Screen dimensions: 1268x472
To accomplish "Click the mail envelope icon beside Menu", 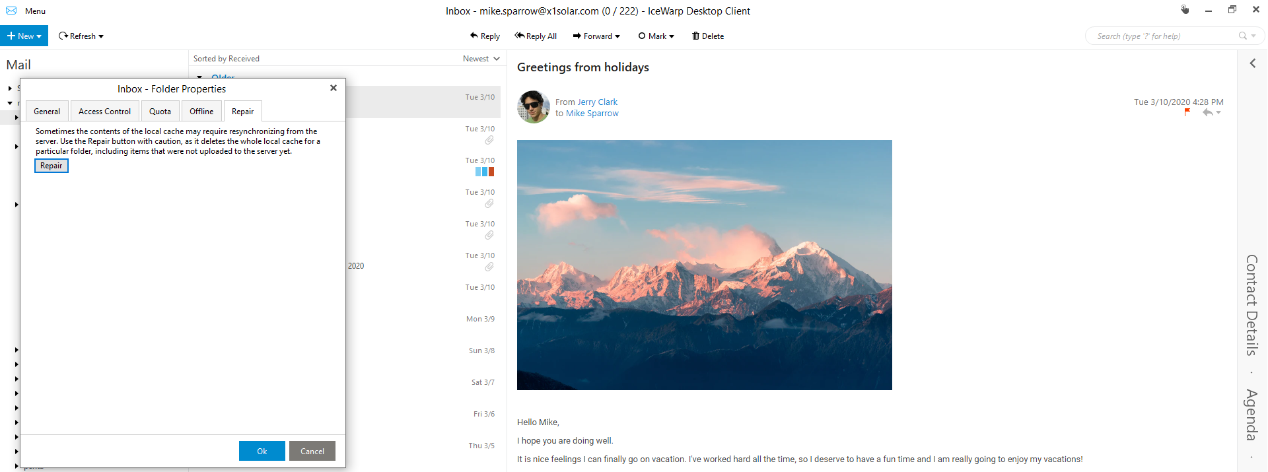I will pyautogui.click(x=11, y=11).
